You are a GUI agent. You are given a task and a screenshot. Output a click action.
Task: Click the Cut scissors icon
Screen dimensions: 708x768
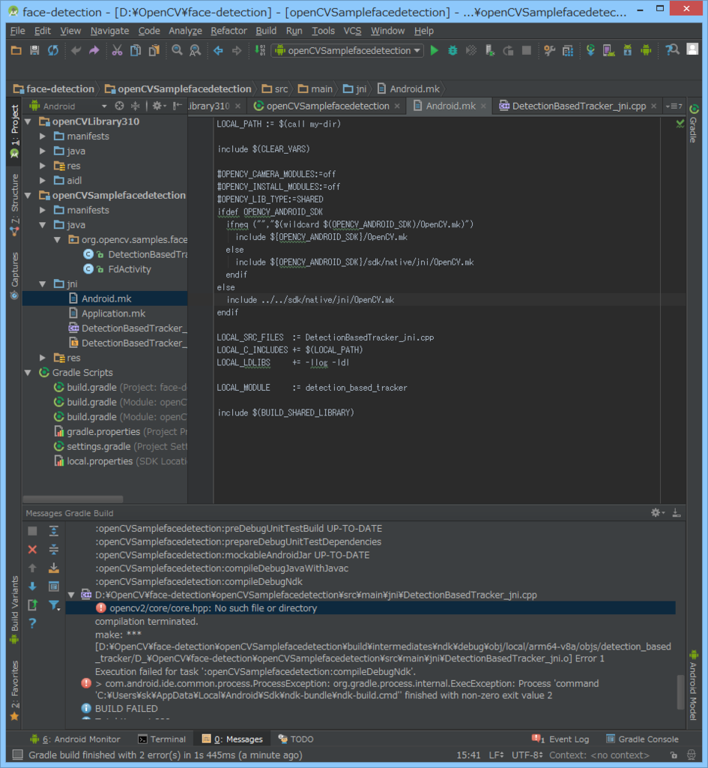(117, 50)
